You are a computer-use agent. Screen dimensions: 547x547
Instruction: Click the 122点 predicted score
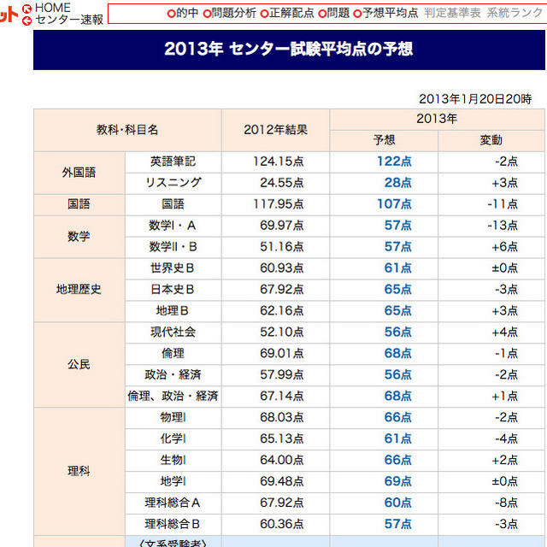coord(394,162)
